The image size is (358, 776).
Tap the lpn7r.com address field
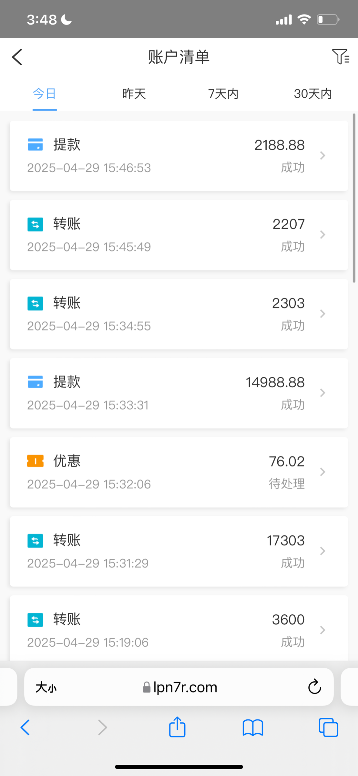[x=180, y=687]
